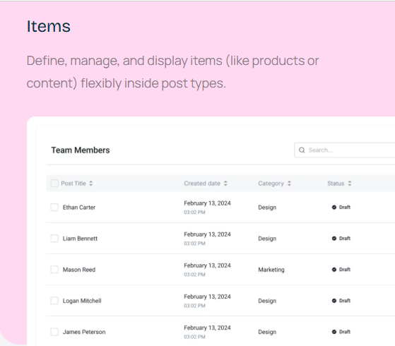The image size is (395, 346).
Task: Click Logan Mitchell's 03:02 PM time
Action: click(x=194, y=306)
